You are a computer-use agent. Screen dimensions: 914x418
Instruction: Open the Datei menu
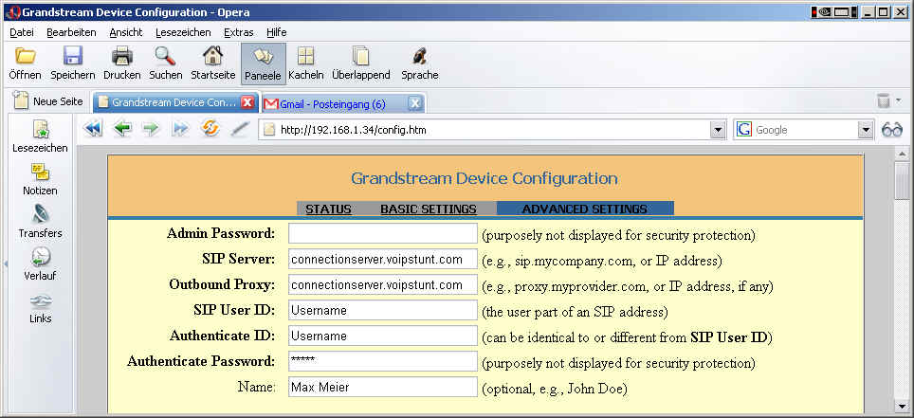(x=22, y=32)
